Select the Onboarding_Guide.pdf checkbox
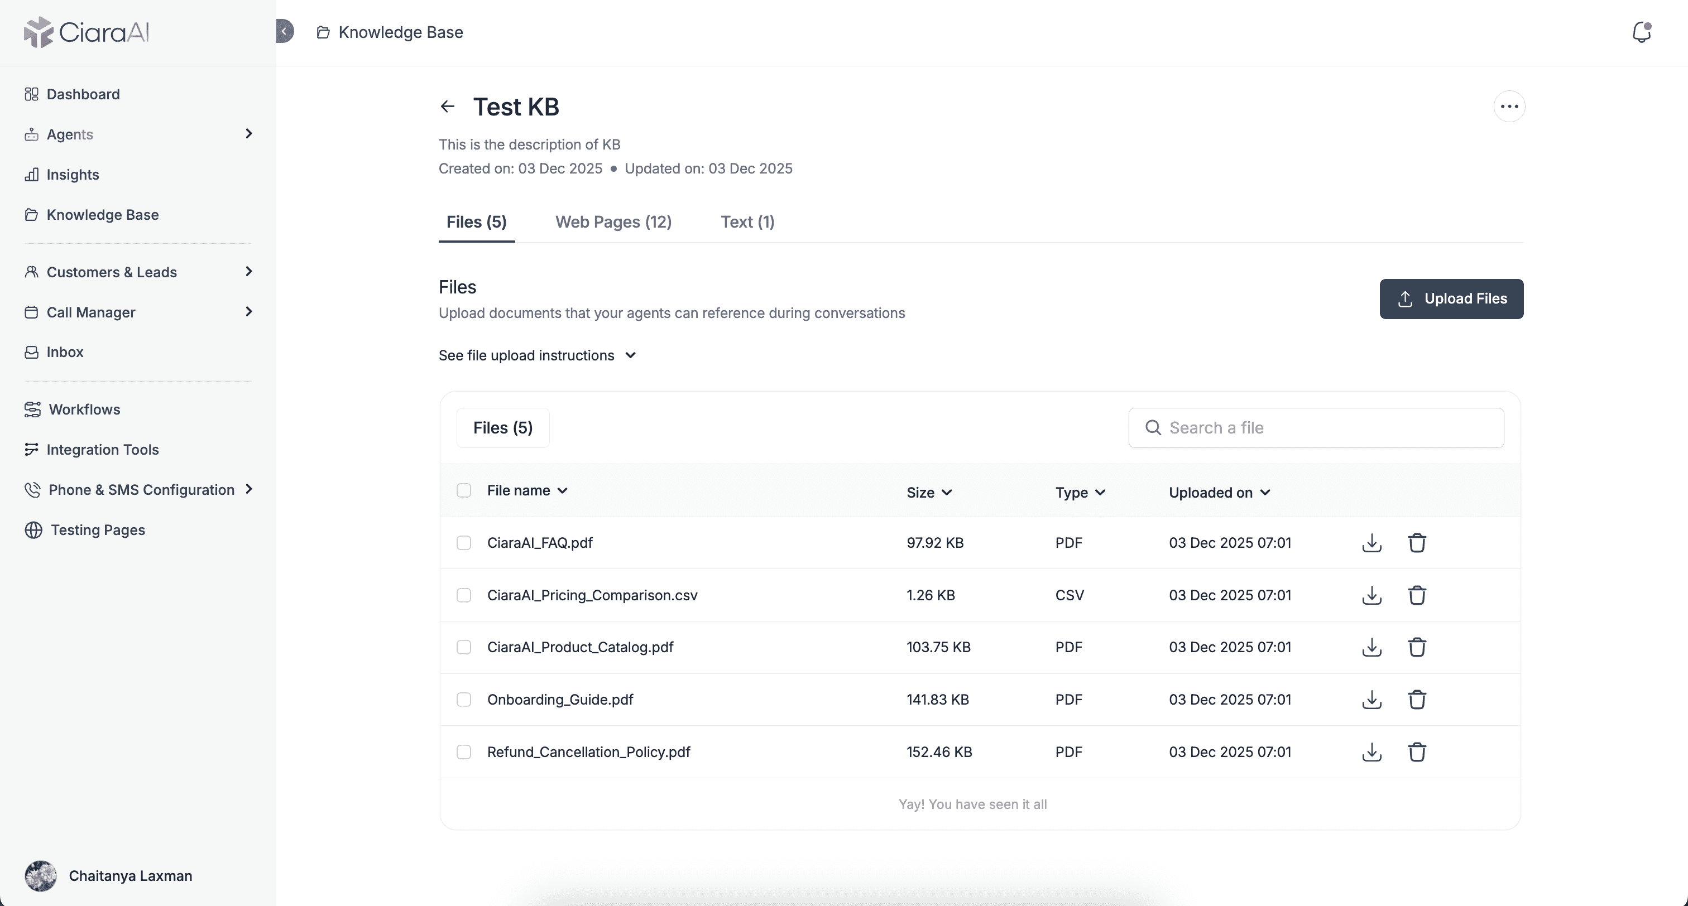Viewport: 1688px width, 906px height. 464,700
